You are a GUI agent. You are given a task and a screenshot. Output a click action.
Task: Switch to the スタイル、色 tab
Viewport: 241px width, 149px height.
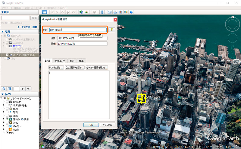tap(59, 61)
